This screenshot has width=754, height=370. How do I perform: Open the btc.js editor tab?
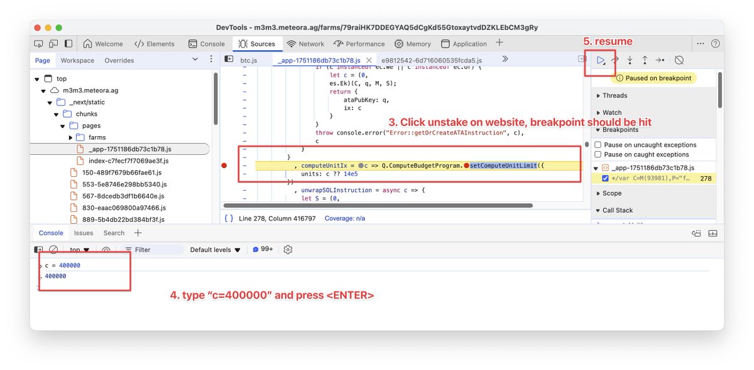(249, 60)
